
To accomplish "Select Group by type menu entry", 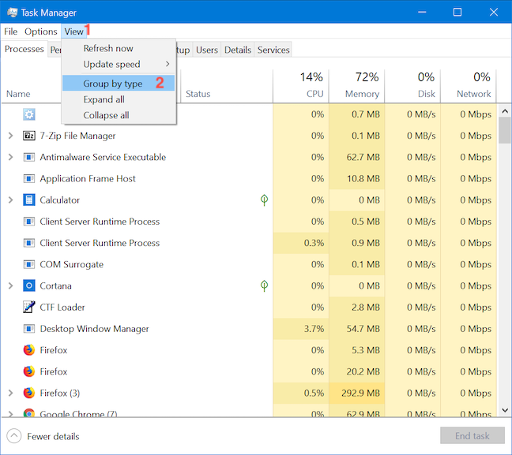I will tap(119, 83).
